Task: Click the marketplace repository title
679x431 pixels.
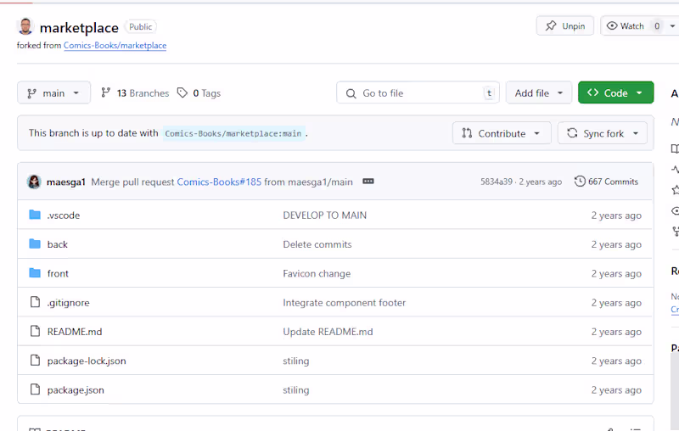Action: tap(79, 28)
